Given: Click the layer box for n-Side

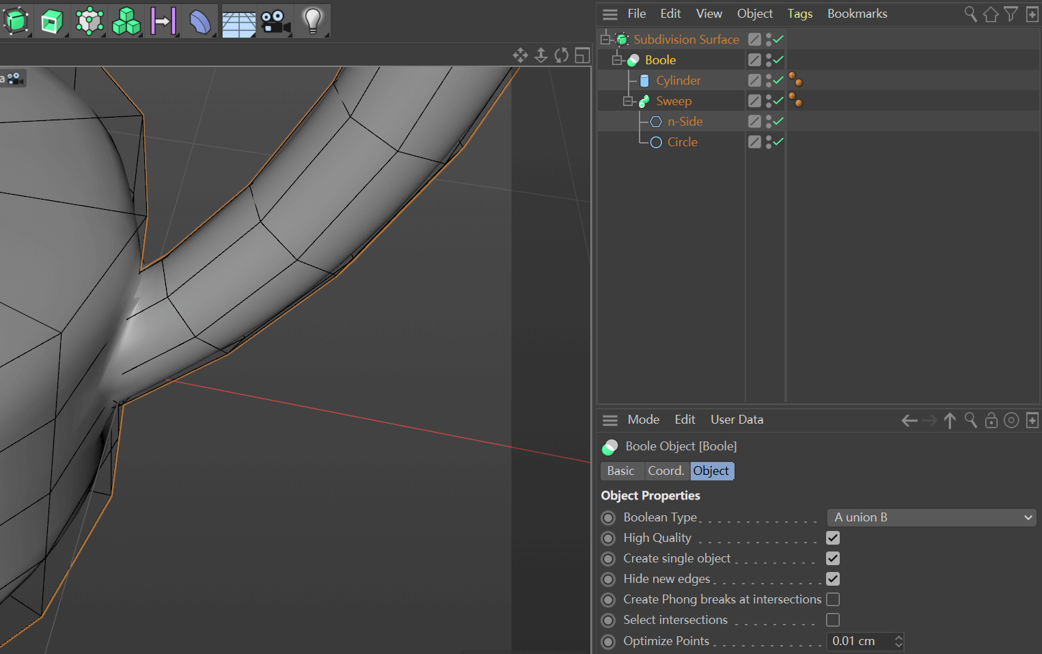Looking at the screenshot, I should pos(754,121).
